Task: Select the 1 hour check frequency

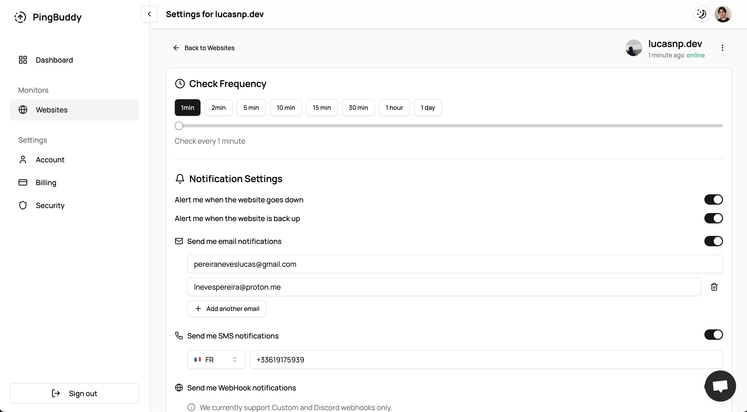Action: click(x=394, y=108)
